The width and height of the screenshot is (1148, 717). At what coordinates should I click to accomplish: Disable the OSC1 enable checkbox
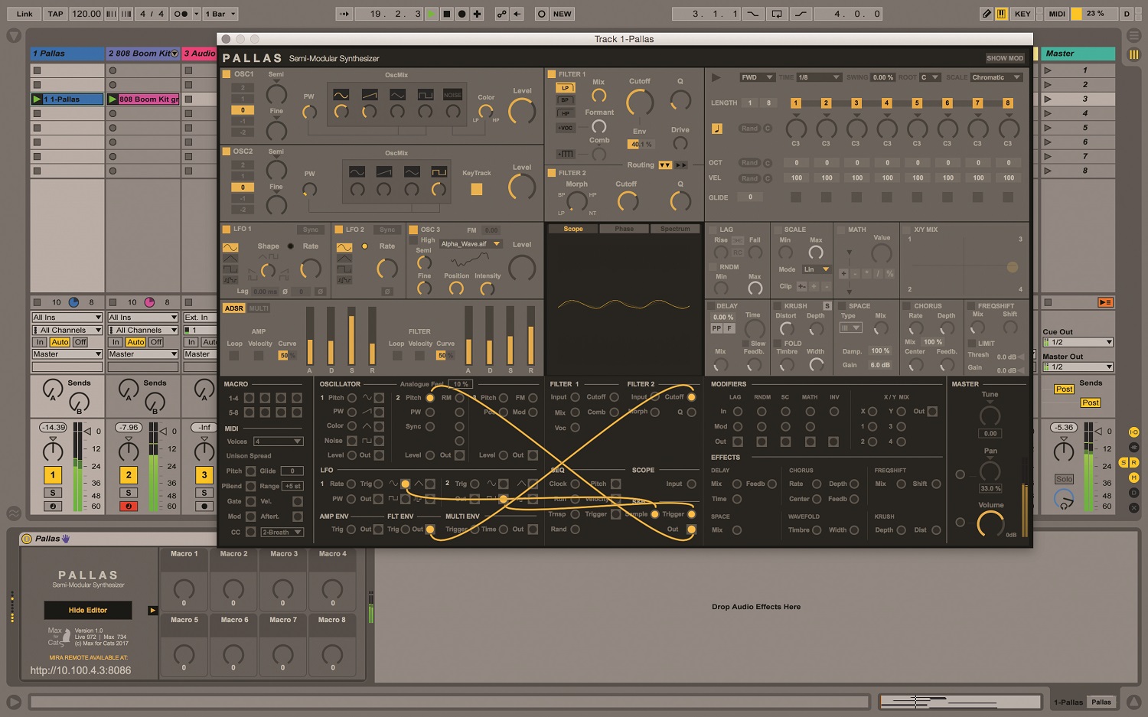pyautogui.click(x=227, y=74)
